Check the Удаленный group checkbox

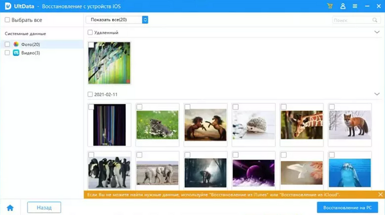90,32
